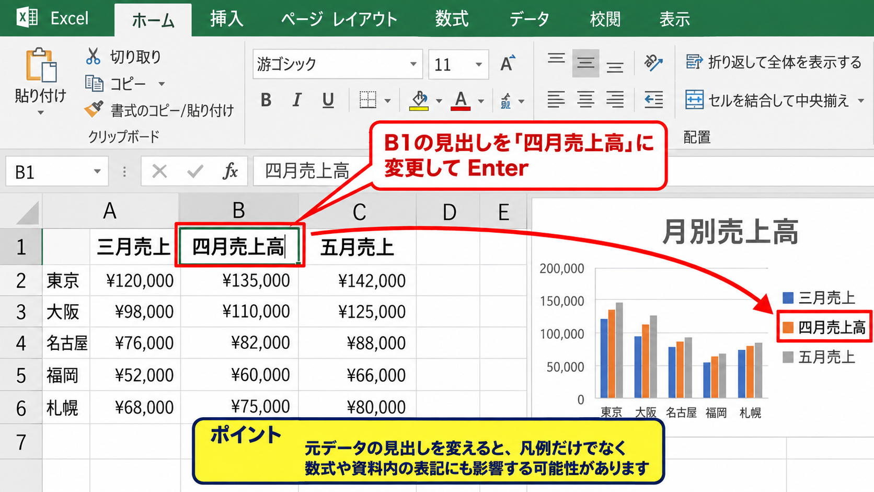Toggle italic formatting
This screenshot has width=874, height=492.
click(297, 99)
